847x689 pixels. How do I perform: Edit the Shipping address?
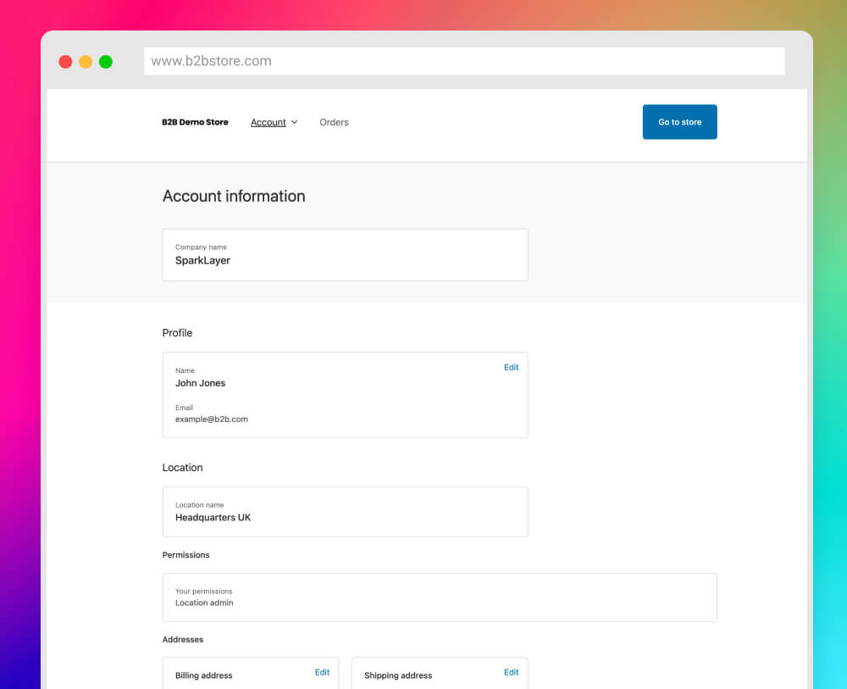[x=511, y=672]
